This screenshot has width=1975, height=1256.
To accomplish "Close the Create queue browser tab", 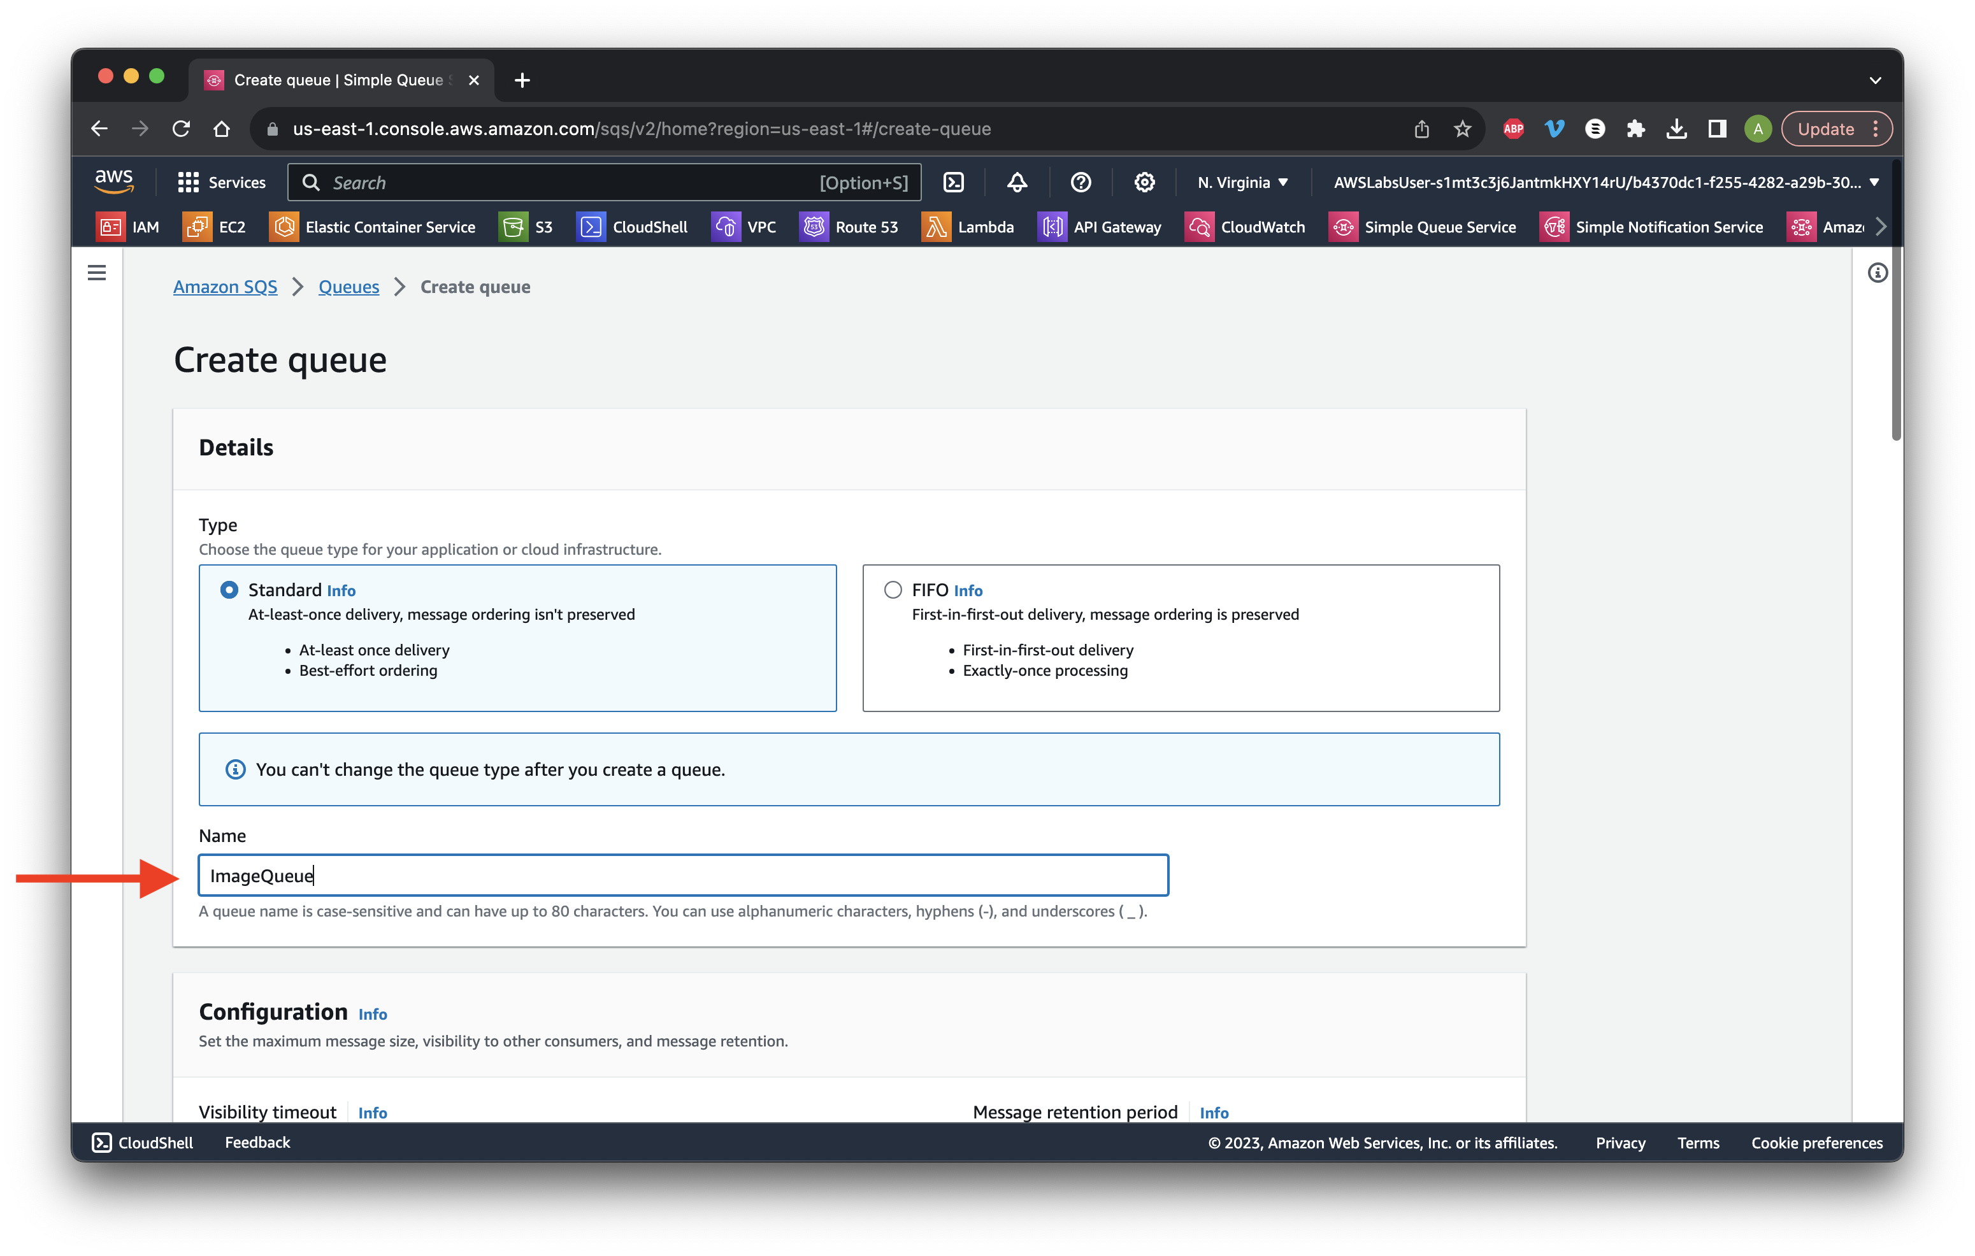I will (x=473, y=80).
